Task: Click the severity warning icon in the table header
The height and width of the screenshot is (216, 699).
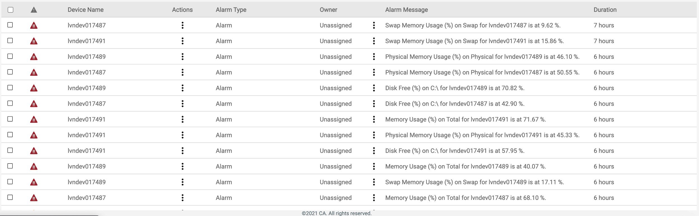Action: click(34, 10)
